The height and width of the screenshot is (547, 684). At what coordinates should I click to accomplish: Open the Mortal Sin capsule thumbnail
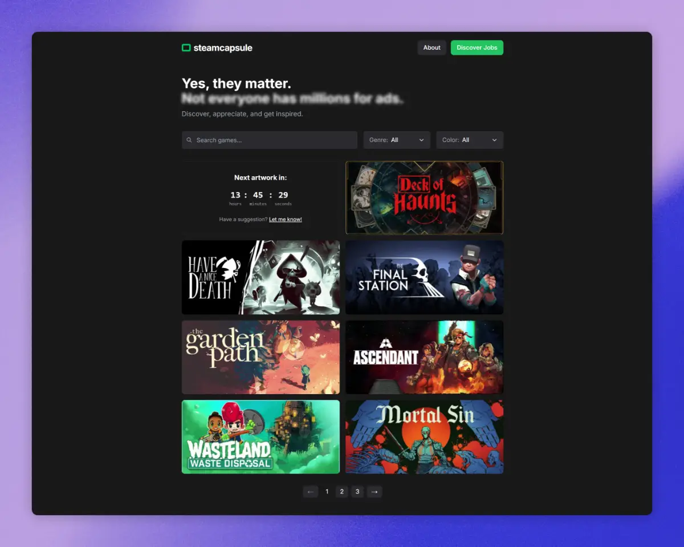424,437
